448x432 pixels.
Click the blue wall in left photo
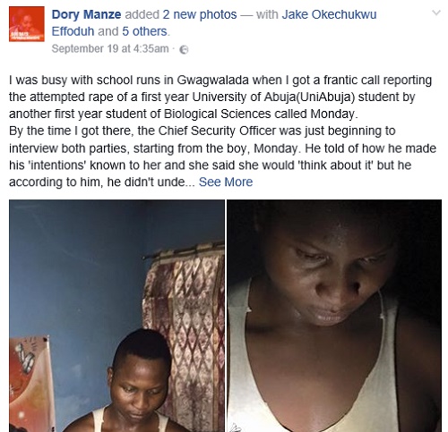74,268
